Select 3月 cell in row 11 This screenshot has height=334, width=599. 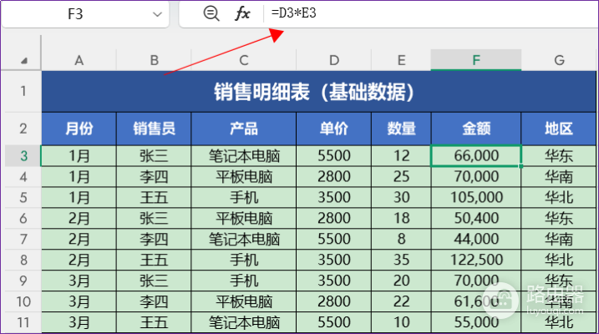79,322
